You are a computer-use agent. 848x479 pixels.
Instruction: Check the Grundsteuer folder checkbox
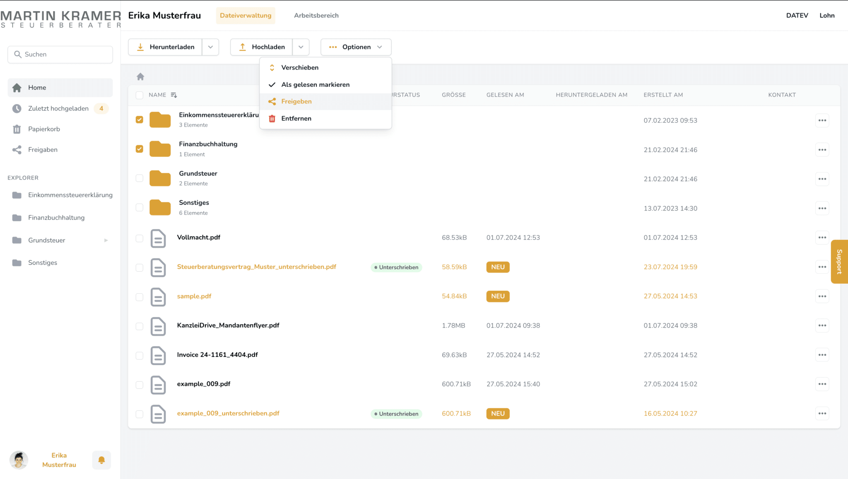point(140,178)
